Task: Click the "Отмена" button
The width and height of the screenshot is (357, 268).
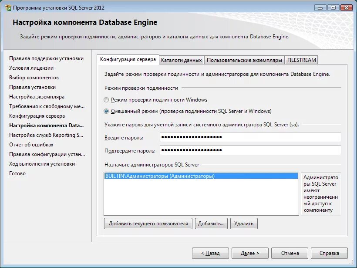Action: 290,253
